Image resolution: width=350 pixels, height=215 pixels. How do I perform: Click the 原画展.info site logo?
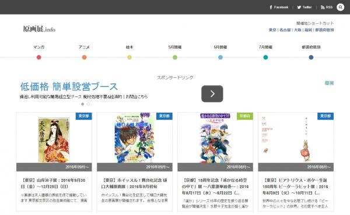click(39, 29)
